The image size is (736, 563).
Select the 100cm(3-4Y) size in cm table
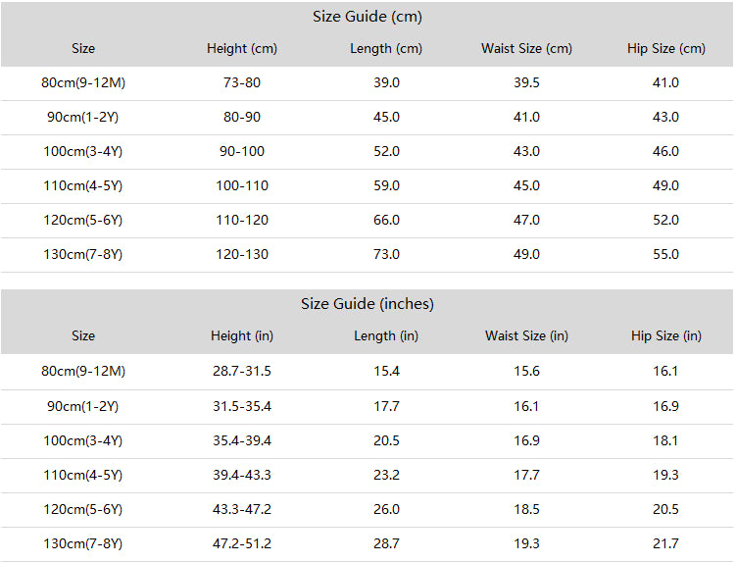[x=83, y=151]
